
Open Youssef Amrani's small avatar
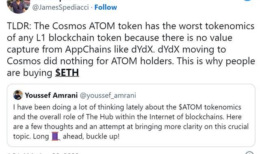(18, 95)
